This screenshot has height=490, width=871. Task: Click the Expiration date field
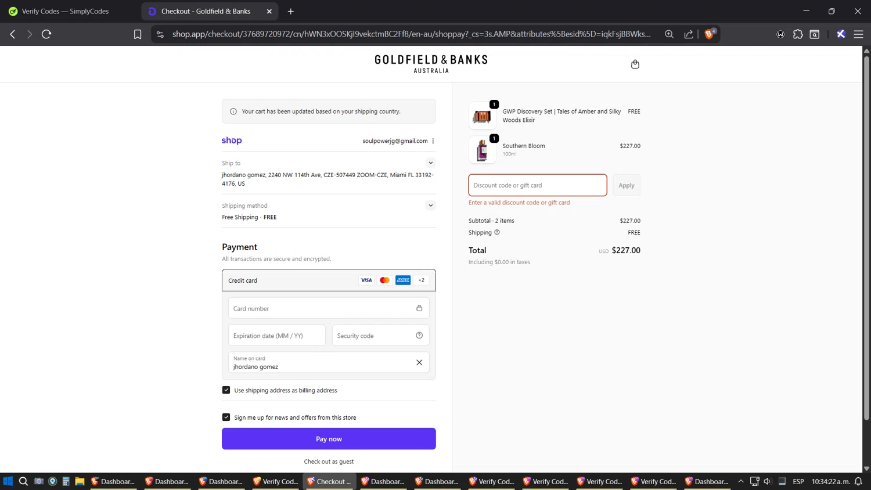point(277,336)
